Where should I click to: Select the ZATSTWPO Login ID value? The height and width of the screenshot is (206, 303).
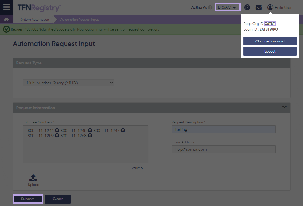click(269, 29)
